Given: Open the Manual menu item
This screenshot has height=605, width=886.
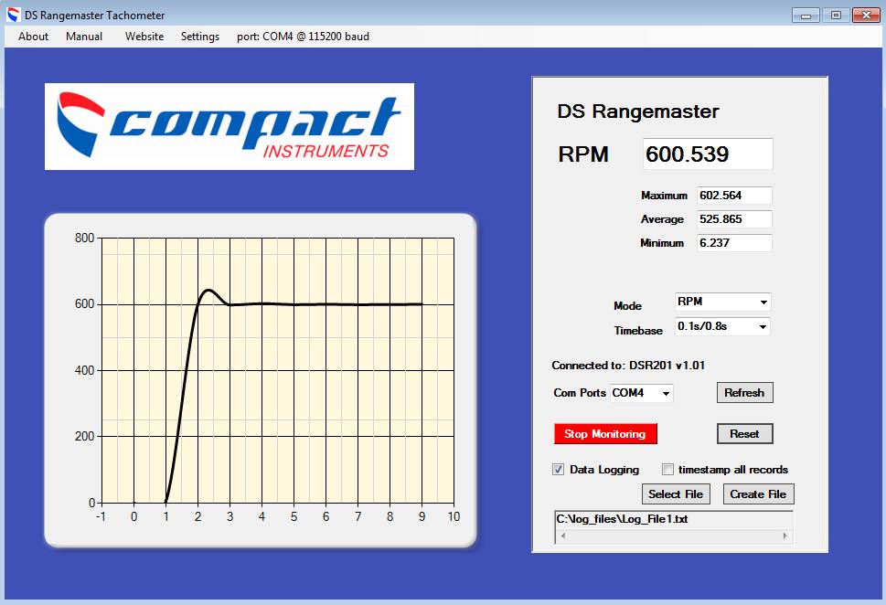Looking at the screenshot, I should pos(84,37).
